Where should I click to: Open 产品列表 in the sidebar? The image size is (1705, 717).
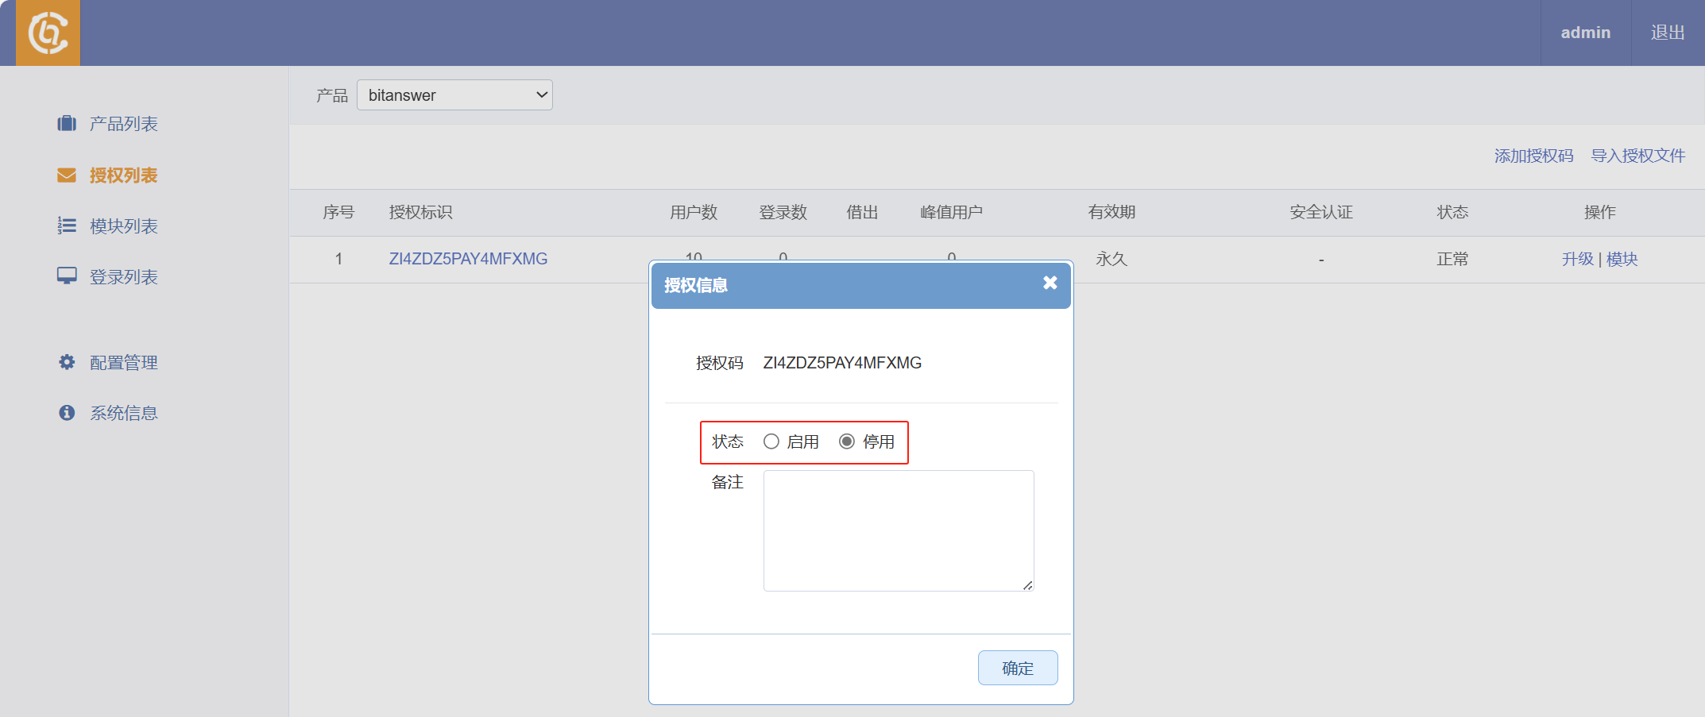(x=123, y=124)
